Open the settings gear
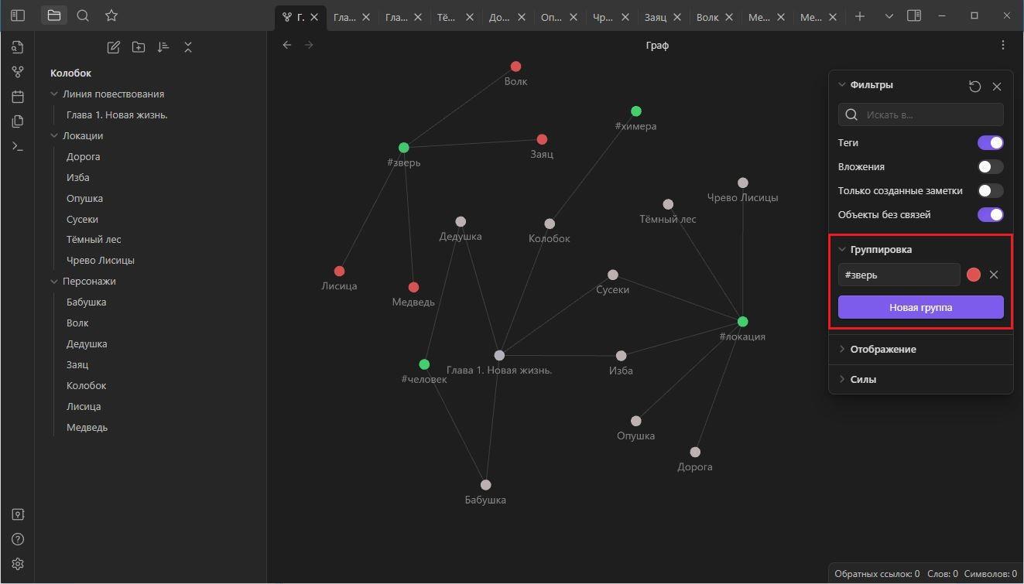Image resolution: width=1024 pixels, height=584 pixels. point(18,564)
